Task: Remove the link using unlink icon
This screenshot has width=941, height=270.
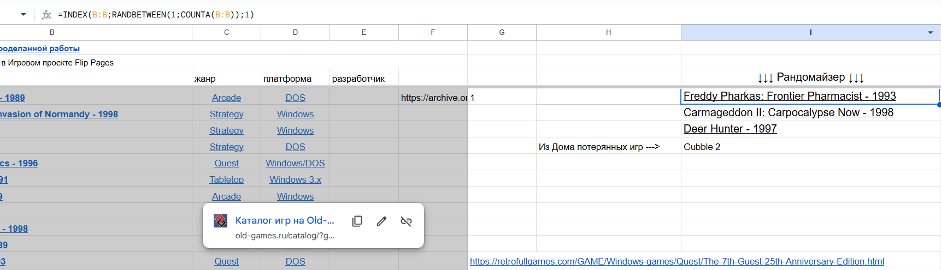Action: pyautogui.click(x=406, y=221)
